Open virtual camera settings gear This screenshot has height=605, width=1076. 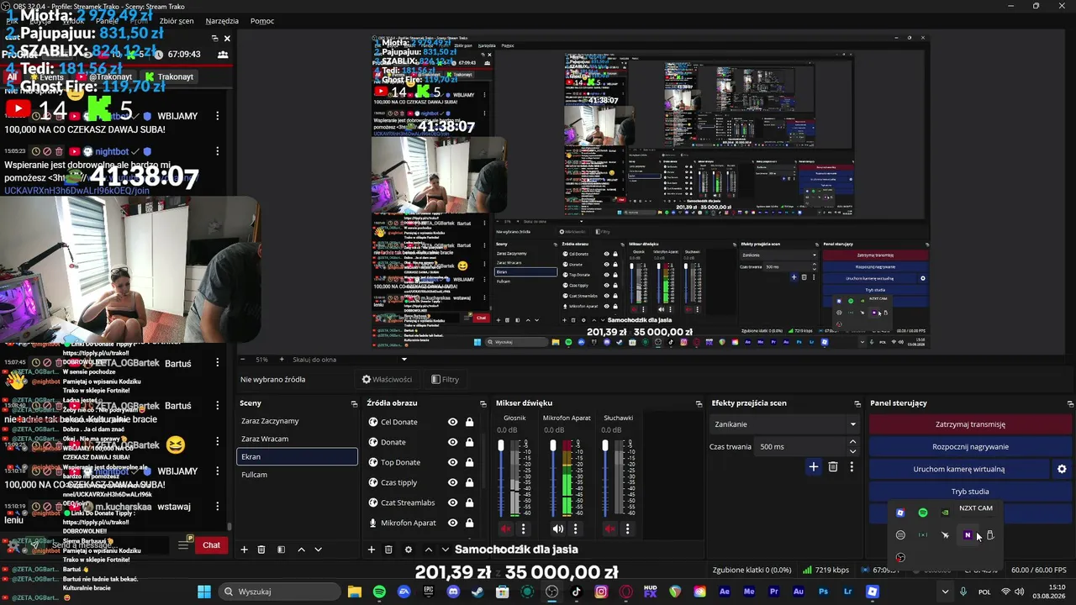[x=1062, y=469]
